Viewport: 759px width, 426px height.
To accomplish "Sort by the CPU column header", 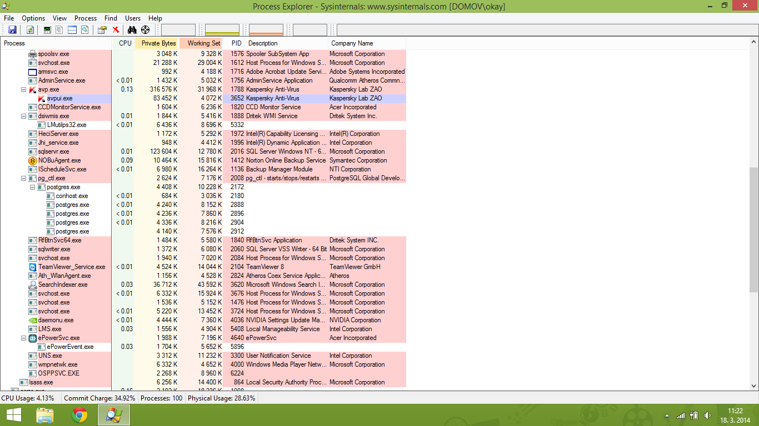I will (x=123, y=43).
